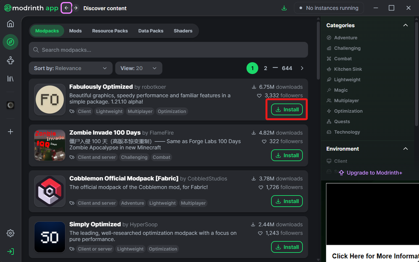
Task: Click the sign-in arrow icon at sidebar bottom
Action: tap(10, 251)
